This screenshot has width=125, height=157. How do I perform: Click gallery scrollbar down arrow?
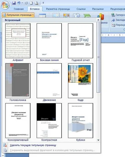99,140
